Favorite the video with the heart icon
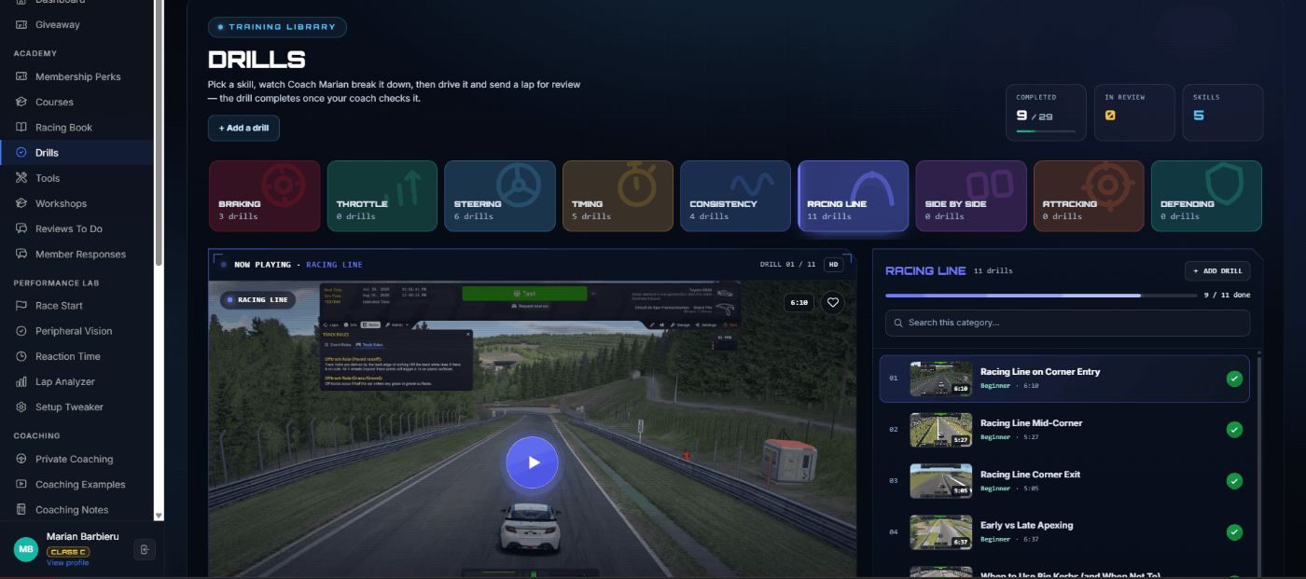The height and width of the screenshot is (579, 1306). (x=833, y=302)
